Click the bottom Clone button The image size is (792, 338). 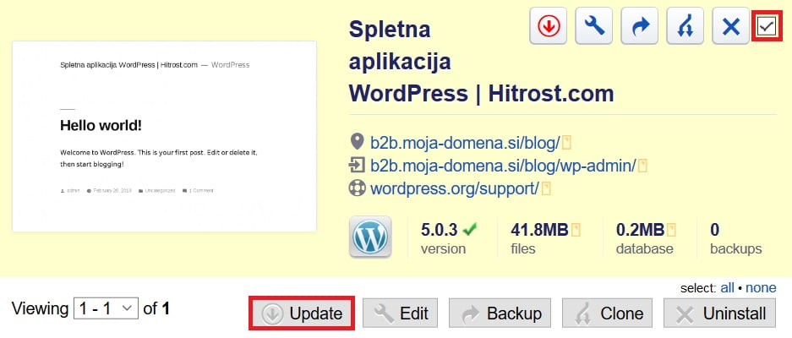point(607,313)
